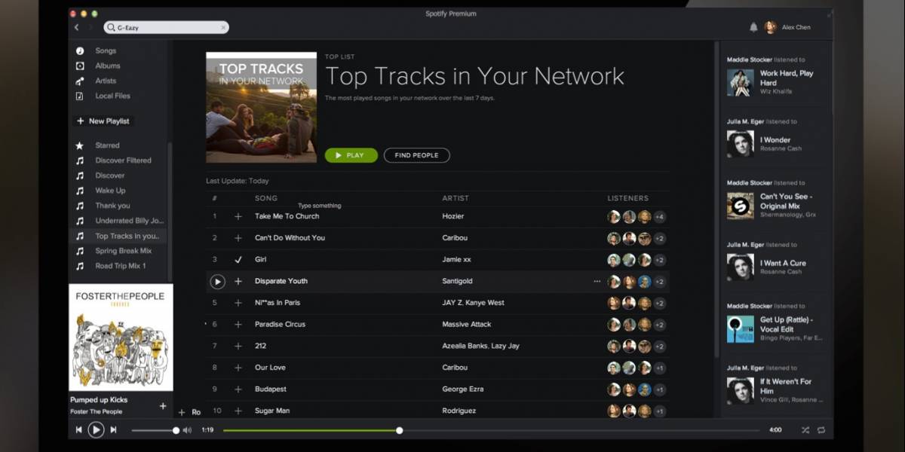This screenshot has width=905, height=452.
Task: Open the Road Trip Mix 1 playlist
Action: 121,266
